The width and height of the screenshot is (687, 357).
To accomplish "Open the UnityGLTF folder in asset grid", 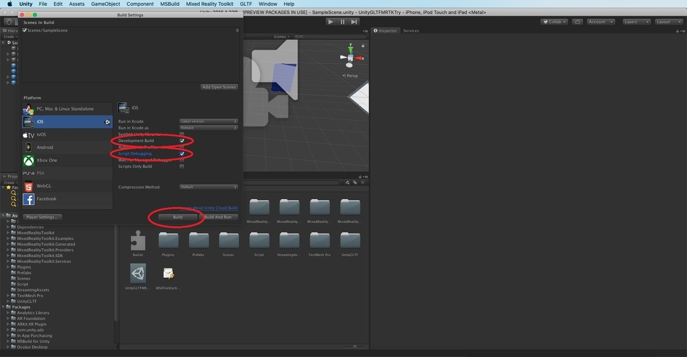I will (350, 240).
